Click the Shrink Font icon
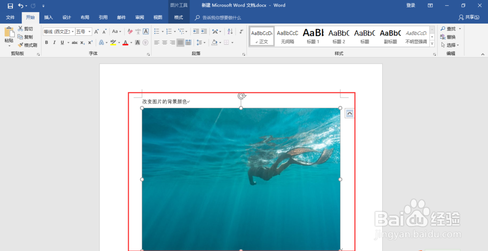This screenshot has height=251, width=488. click(104, 31)
